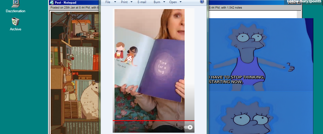Open the cluttered bookshelf cat illustration post
This screenshot has width=323, height=134.
[75, 73]
